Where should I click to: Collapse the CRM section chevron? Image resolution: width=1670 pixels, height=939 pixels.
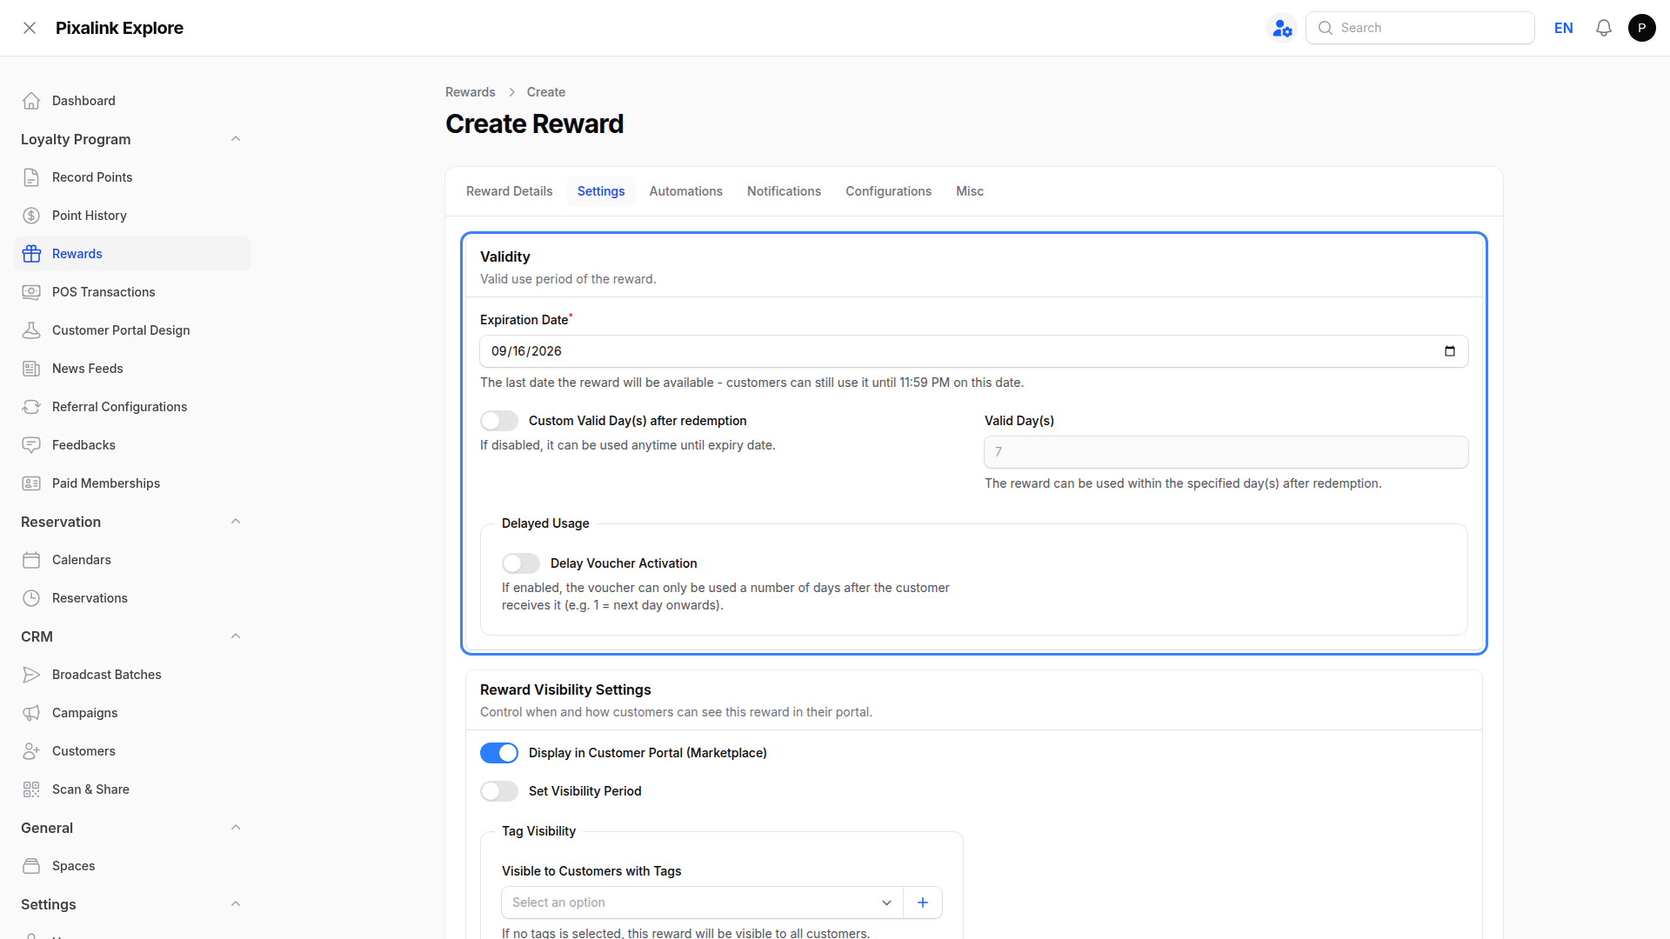pyautogui.click(x=236, y=636)
